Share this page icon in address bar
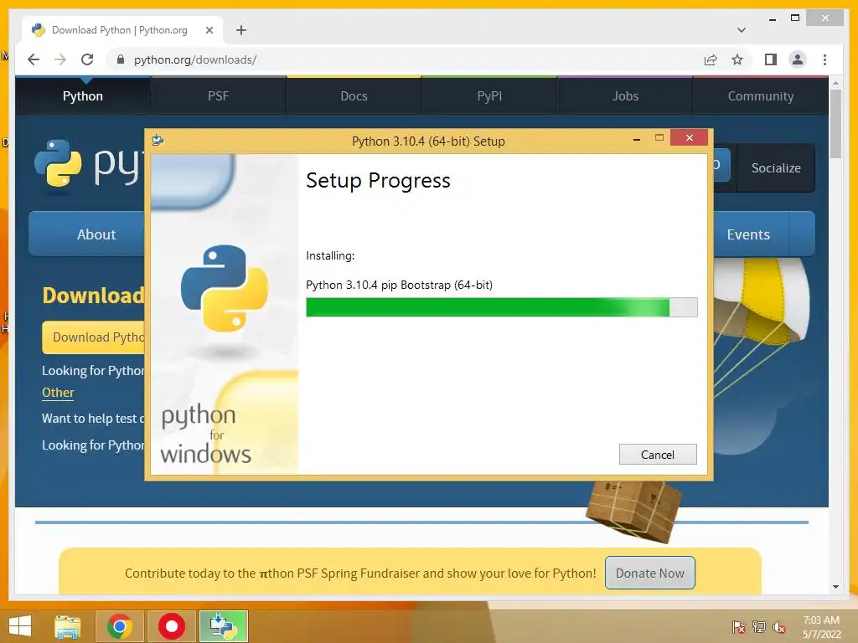 point(711,59)
